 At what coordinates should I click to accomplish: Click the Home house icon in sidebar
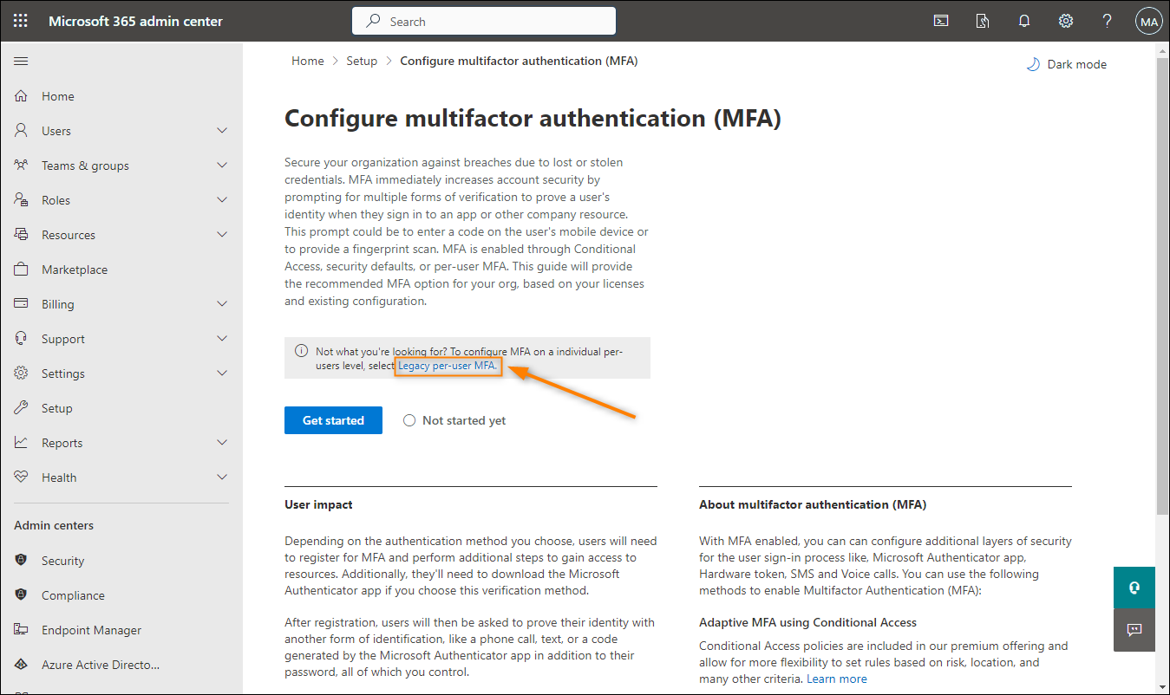point(22,96)
